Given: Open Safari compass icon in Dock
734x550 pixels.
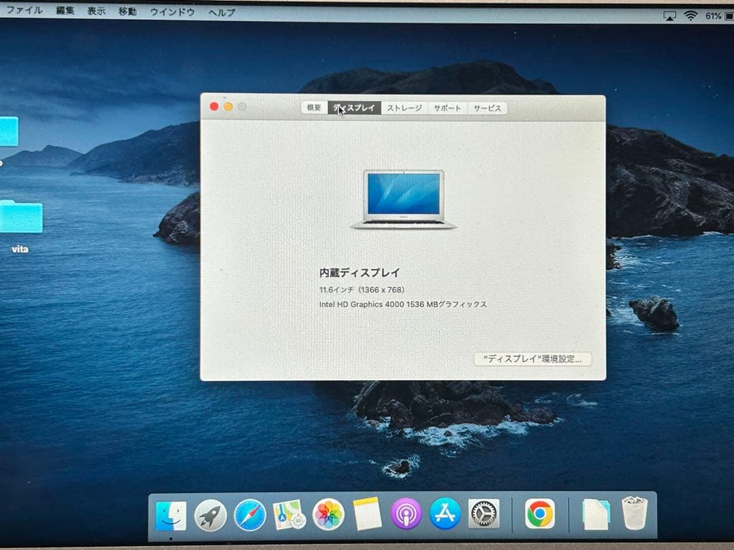Looking at the screenshot, I should (250, 515).
